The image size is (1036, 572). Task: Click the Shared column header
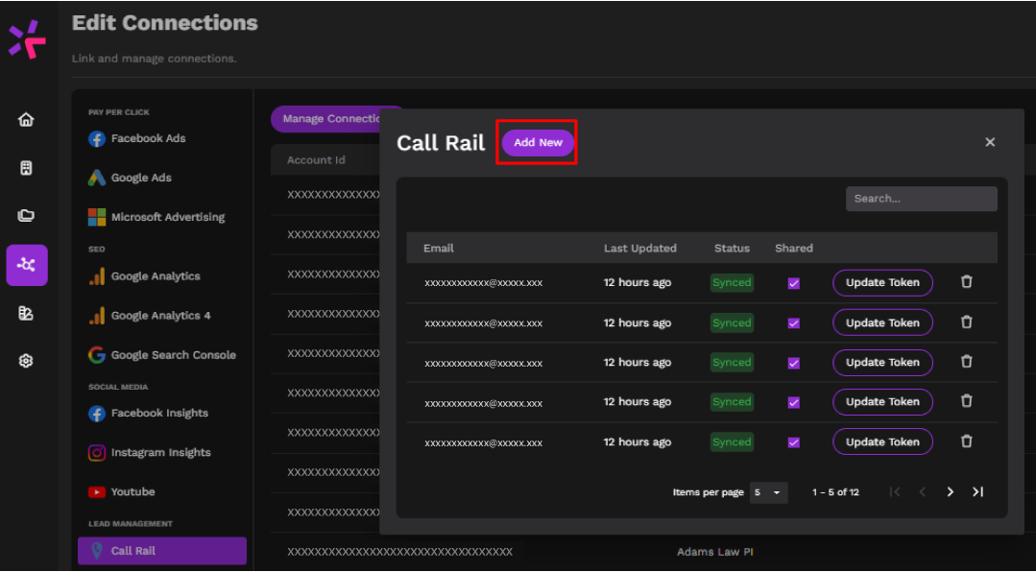pos(793,249)
